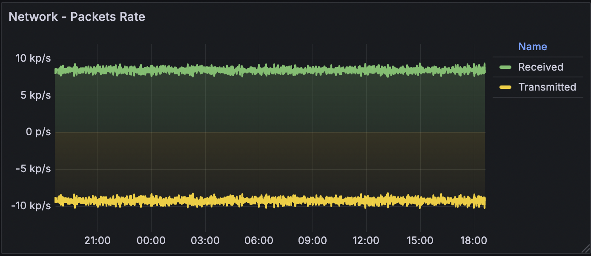Image resolution: width=591 pixels, height=256 pixels.
Task: Open the Network - Packets Rate panel title
Action: pyautogui.click(x=77, y=17)
